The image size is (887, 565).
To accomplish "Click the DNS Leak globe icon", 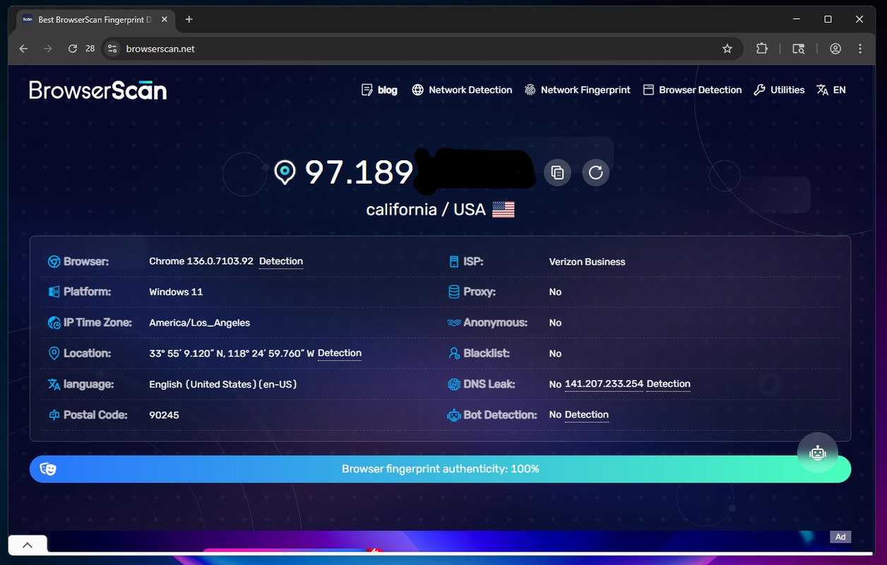I will click(454, 384).
